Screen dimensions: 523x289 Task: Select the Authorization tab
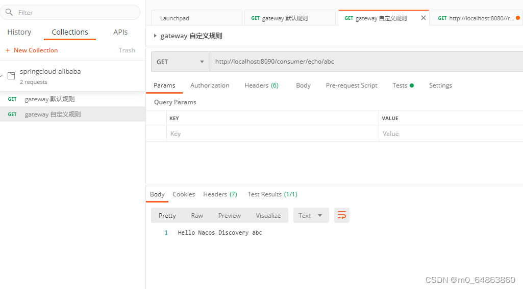click(210, 85)
